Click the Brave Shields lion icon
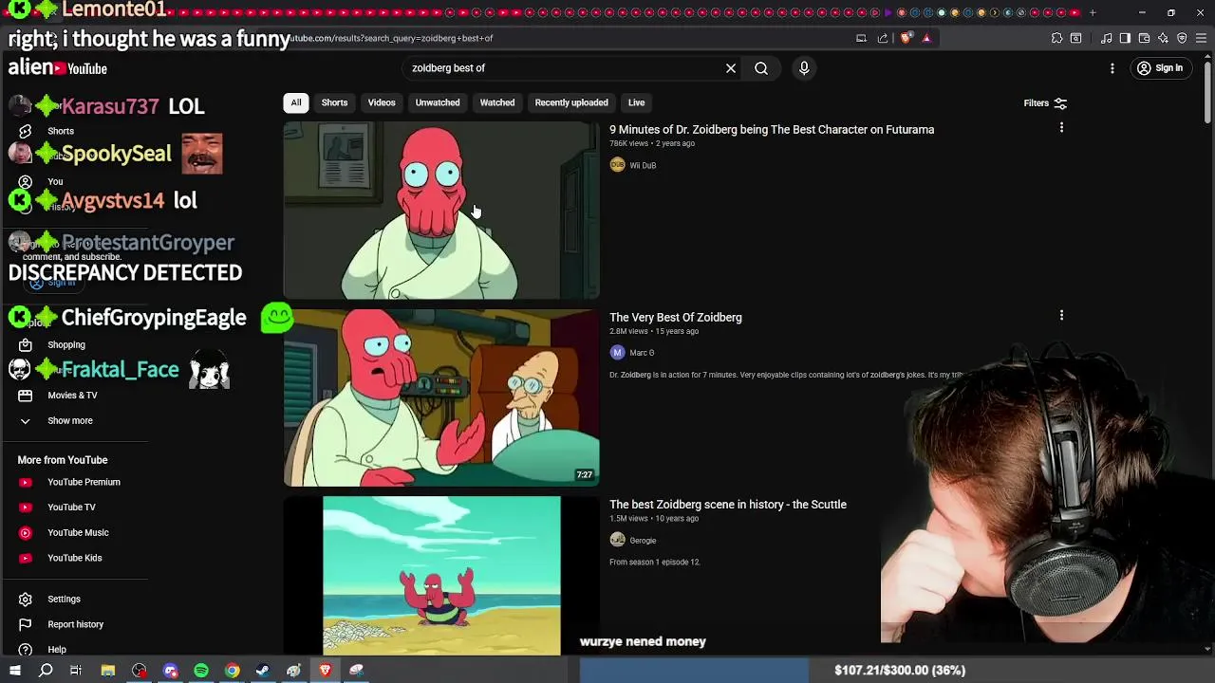Screen dimensions: 1215x683 point(906,38)
